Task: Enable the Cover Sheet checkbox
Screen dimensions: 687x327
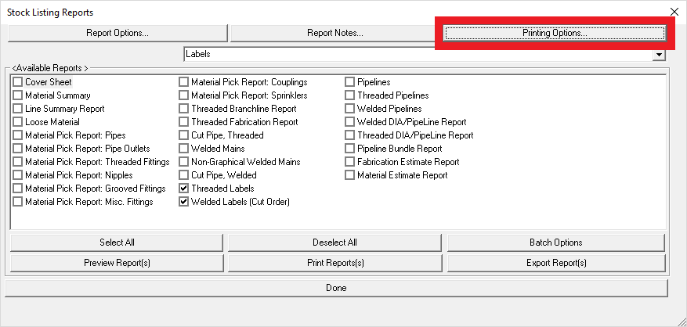Action: [17, 82]
